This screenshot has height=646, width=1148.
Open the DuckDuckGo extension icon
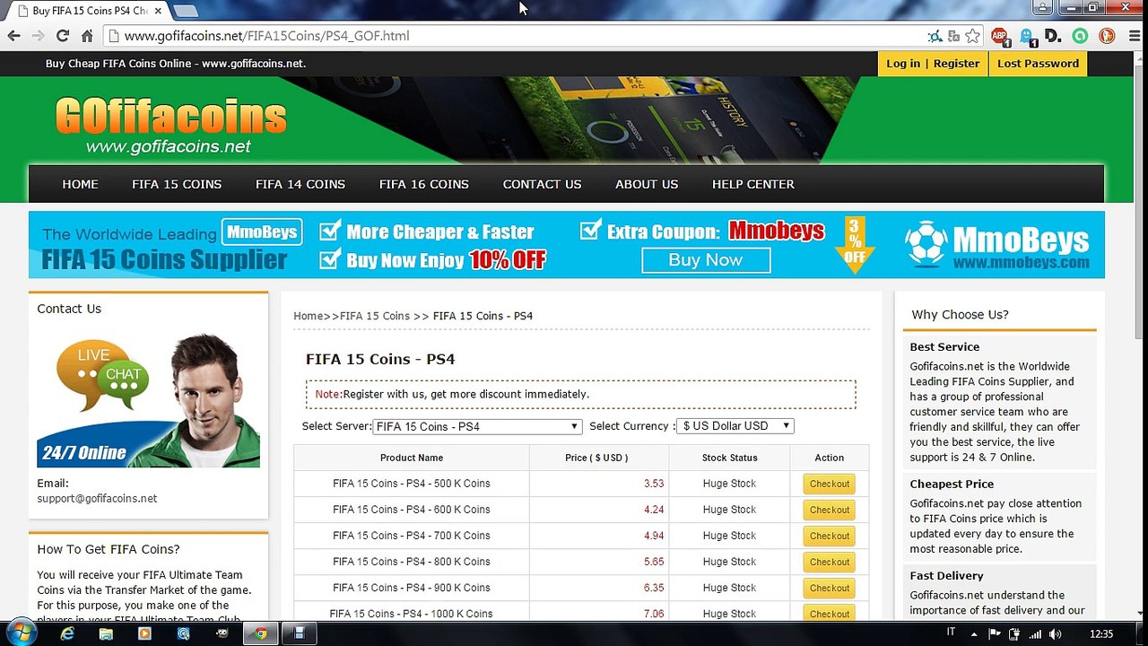pos(1107,36)
